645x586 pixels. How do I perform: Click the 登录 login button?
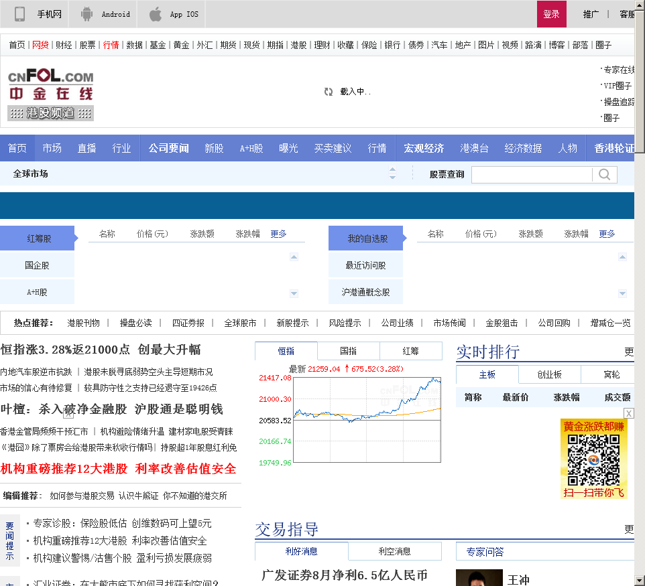point(551,14)
